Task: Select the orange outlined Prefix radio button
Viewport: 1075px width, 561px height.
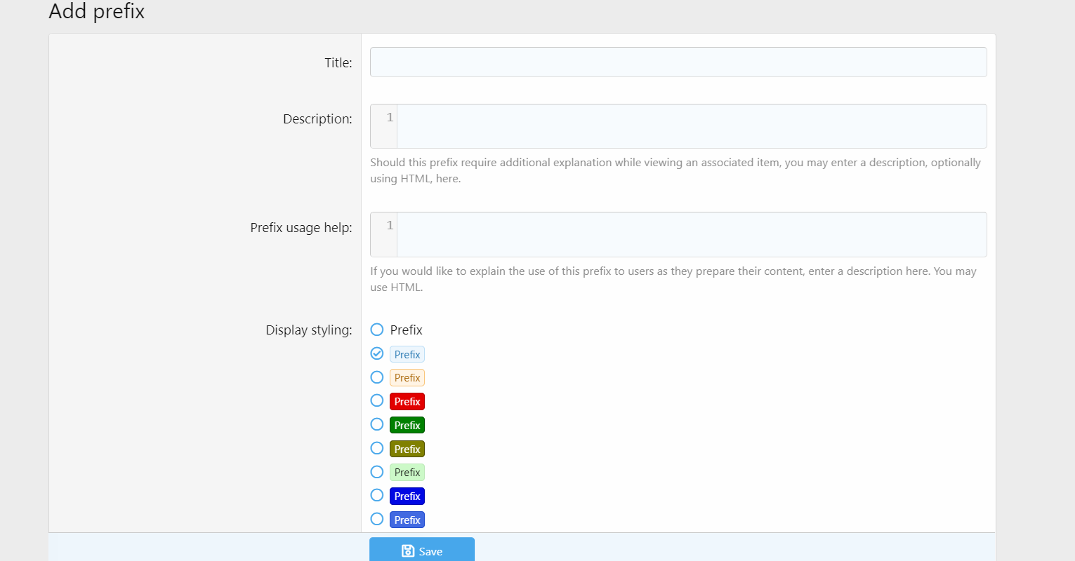Action: coord(377,377)
